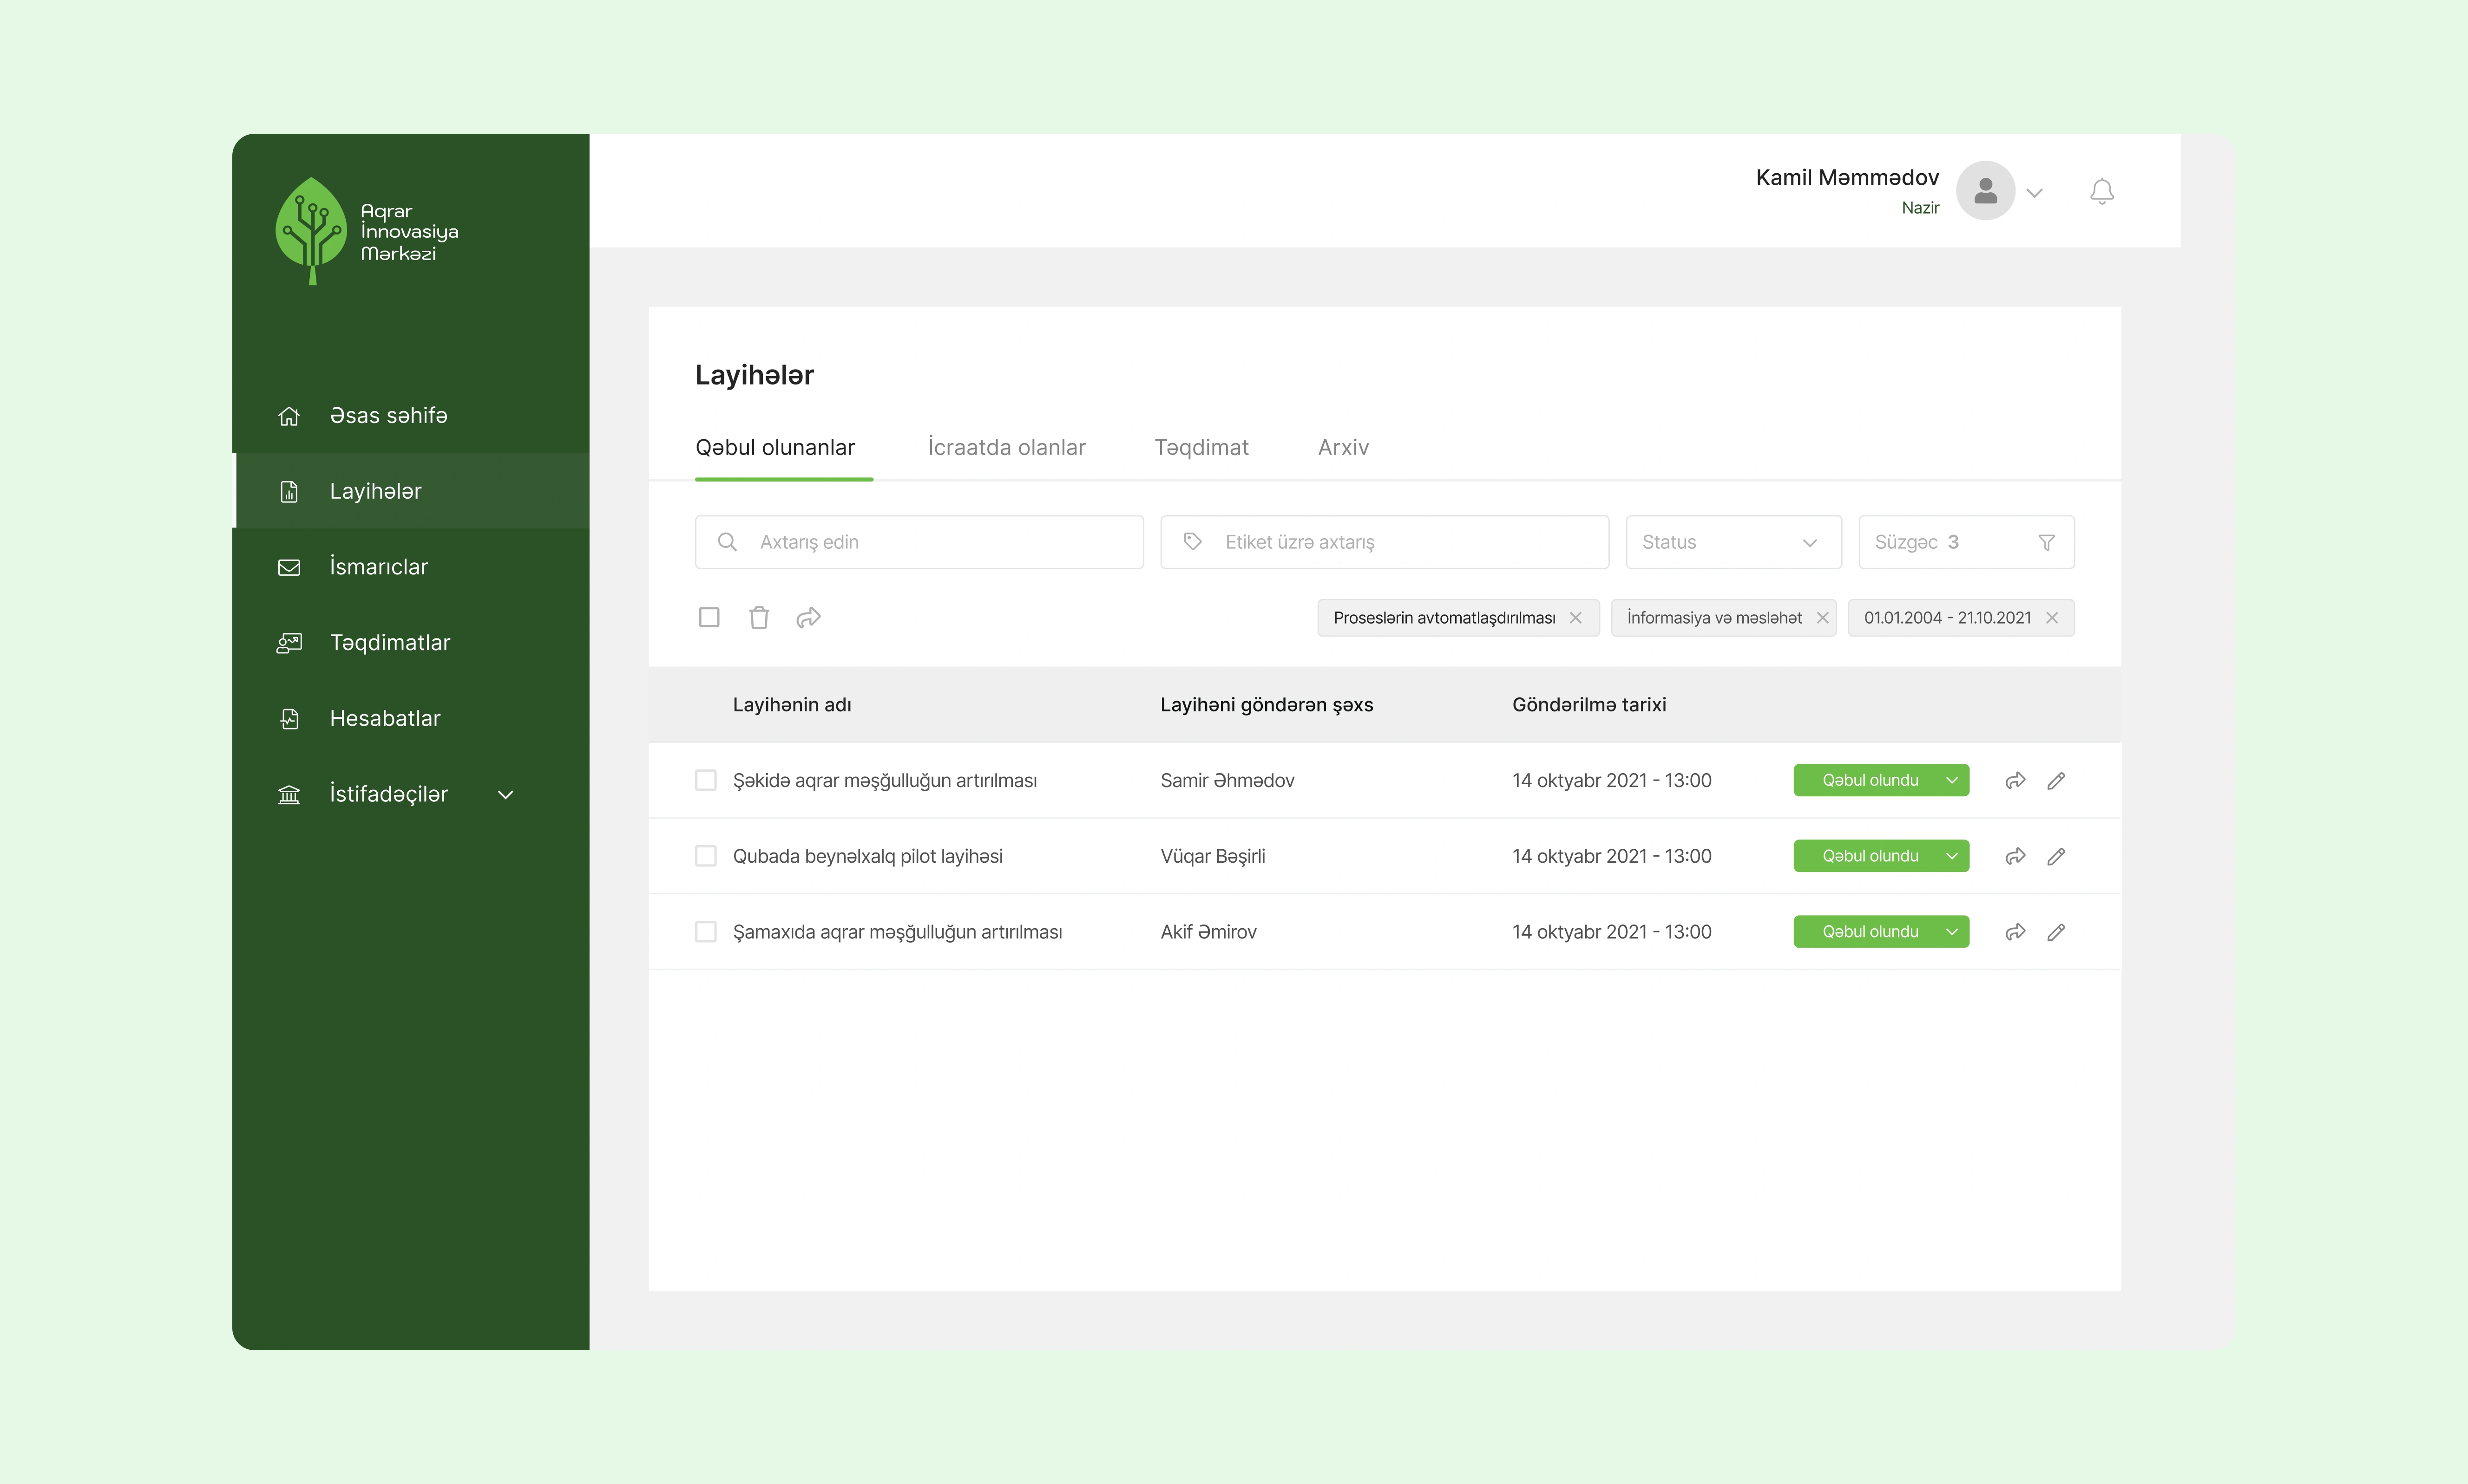The height and width of the screenshot is (1484, 2468).
Task: Click the trash delete icon
Action: coord(758,617)
